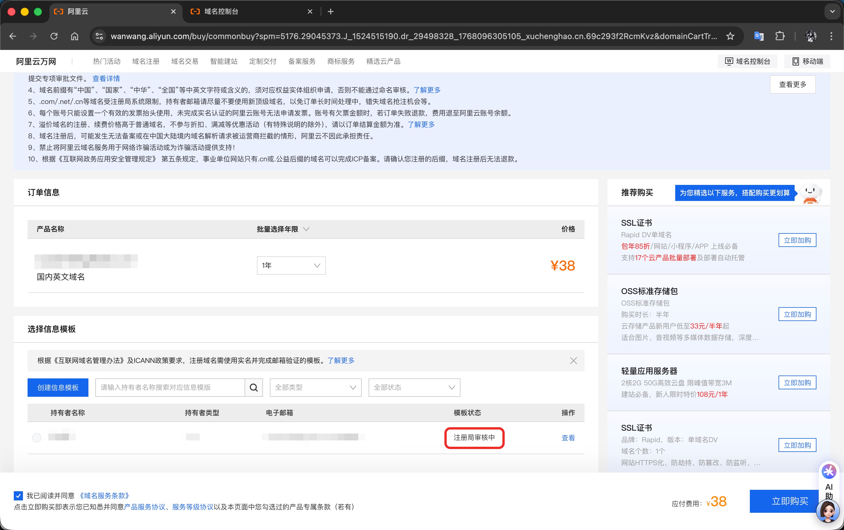Open the Google Translate icon in toolbar
844x530 pixels.
[758, 36]
